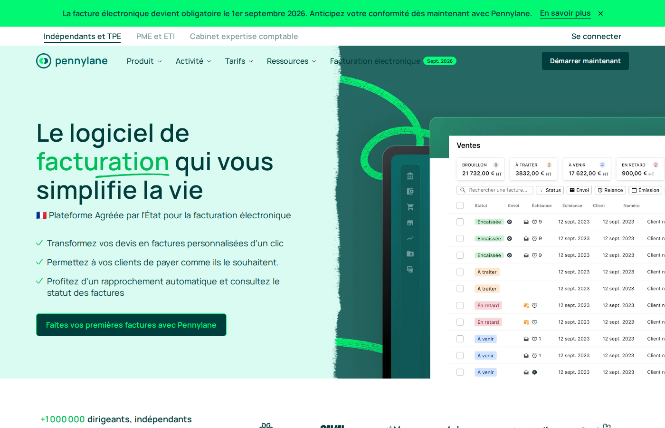Click the Émission filter button

[x=645, y=190]
